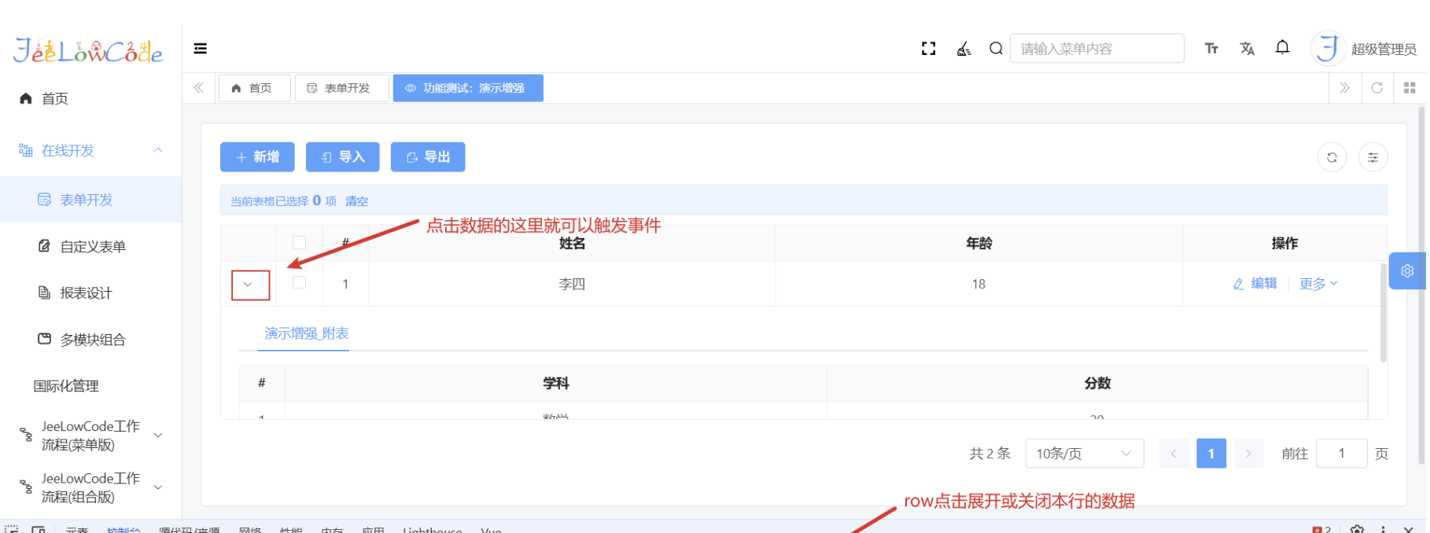Open the language translation icon

coord(1248,49)
